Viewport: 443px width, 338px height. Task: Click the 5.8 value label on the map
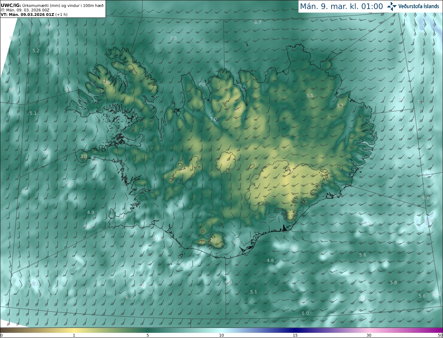[394, 282]
